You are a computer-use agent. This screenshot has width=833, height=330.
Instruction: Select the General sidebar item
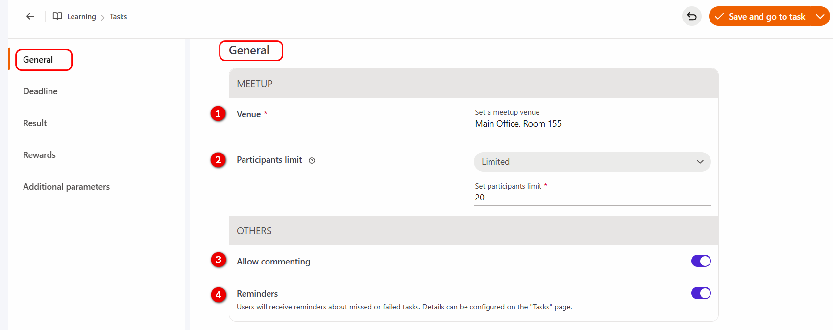(x=38, y=60)
